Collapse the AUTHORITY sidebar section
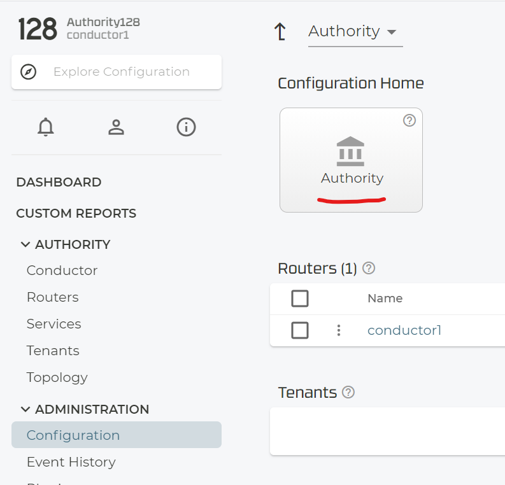 pyautogui.click(x=26, y=244)
